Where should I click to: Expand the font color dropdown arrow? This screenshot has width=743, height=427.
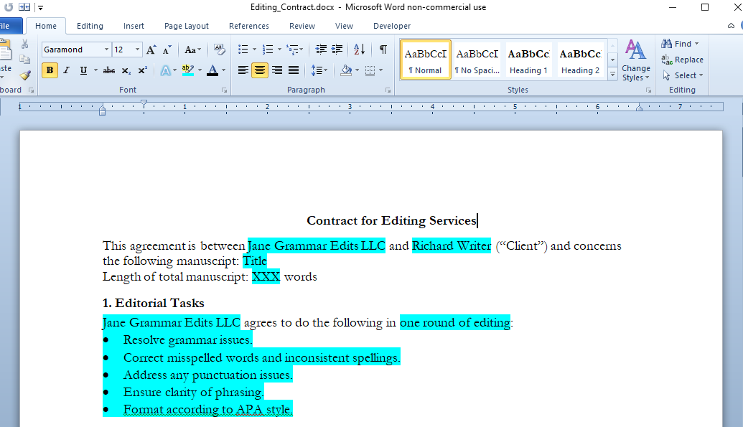(x=224, y=70)
